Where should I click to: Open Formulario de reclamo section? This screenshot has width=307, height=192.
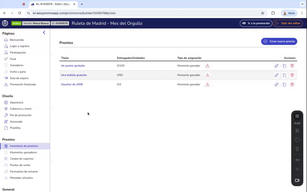click(24, 171)
